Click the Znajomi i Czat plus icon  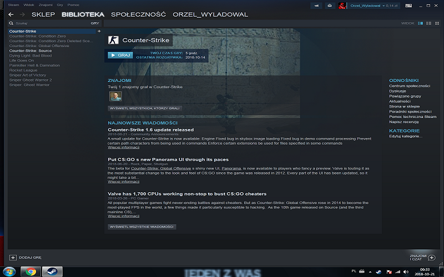point(432,258)
